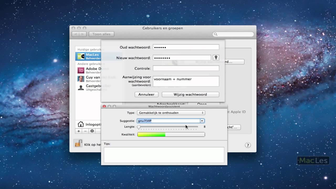Open the gear action menu below user list
The image size is (336, 189).
tap(92, 131)
